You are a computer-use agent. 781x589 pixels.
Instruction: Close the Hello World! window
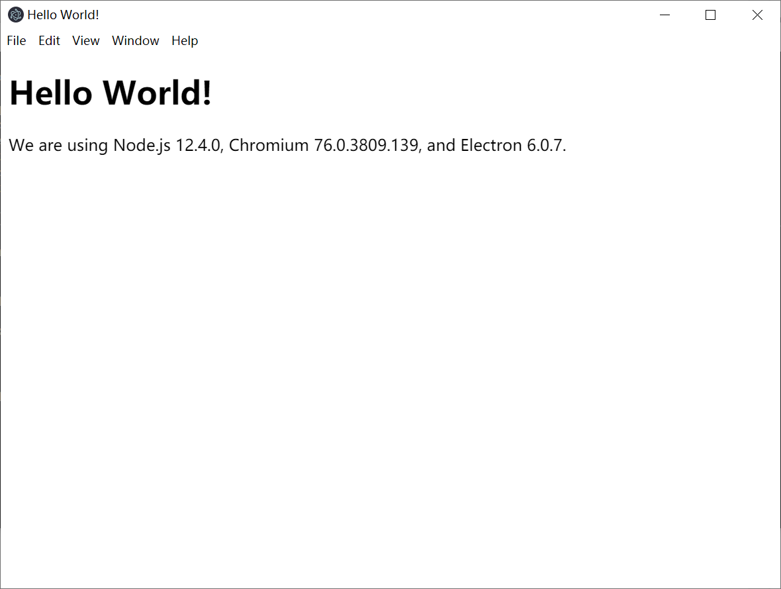pyautogui.click(x=757, y=15)
